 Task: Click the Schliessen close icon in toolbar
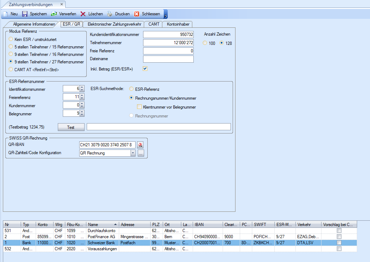pos(136,14)
